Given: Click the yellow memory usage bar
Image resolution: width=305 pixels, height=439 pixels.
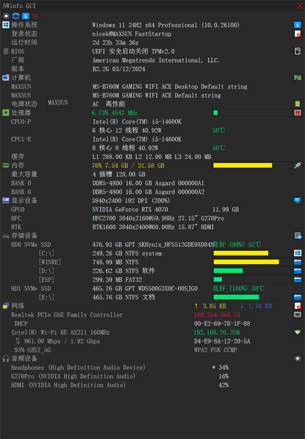Looking at the screenshot, I should click(252, 165).
